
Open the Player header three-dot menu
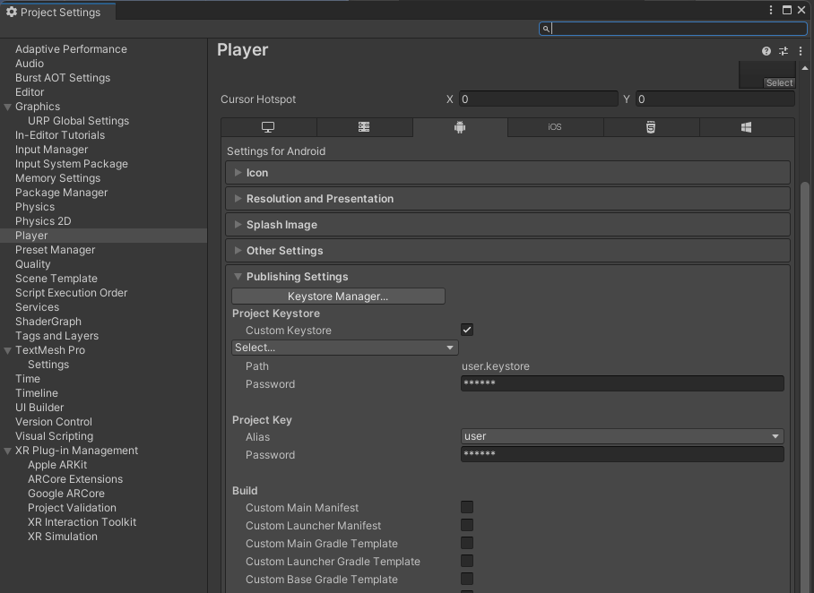click(801, 51)
